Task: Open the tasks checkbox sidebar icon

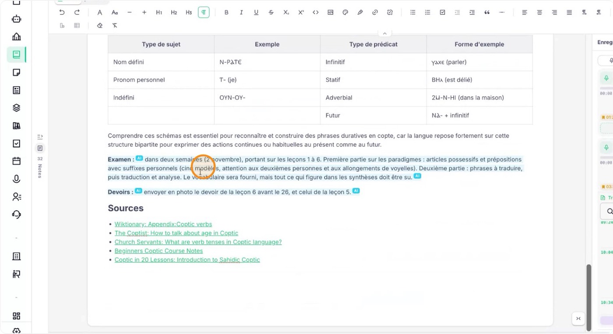Action: pos(16,143)
